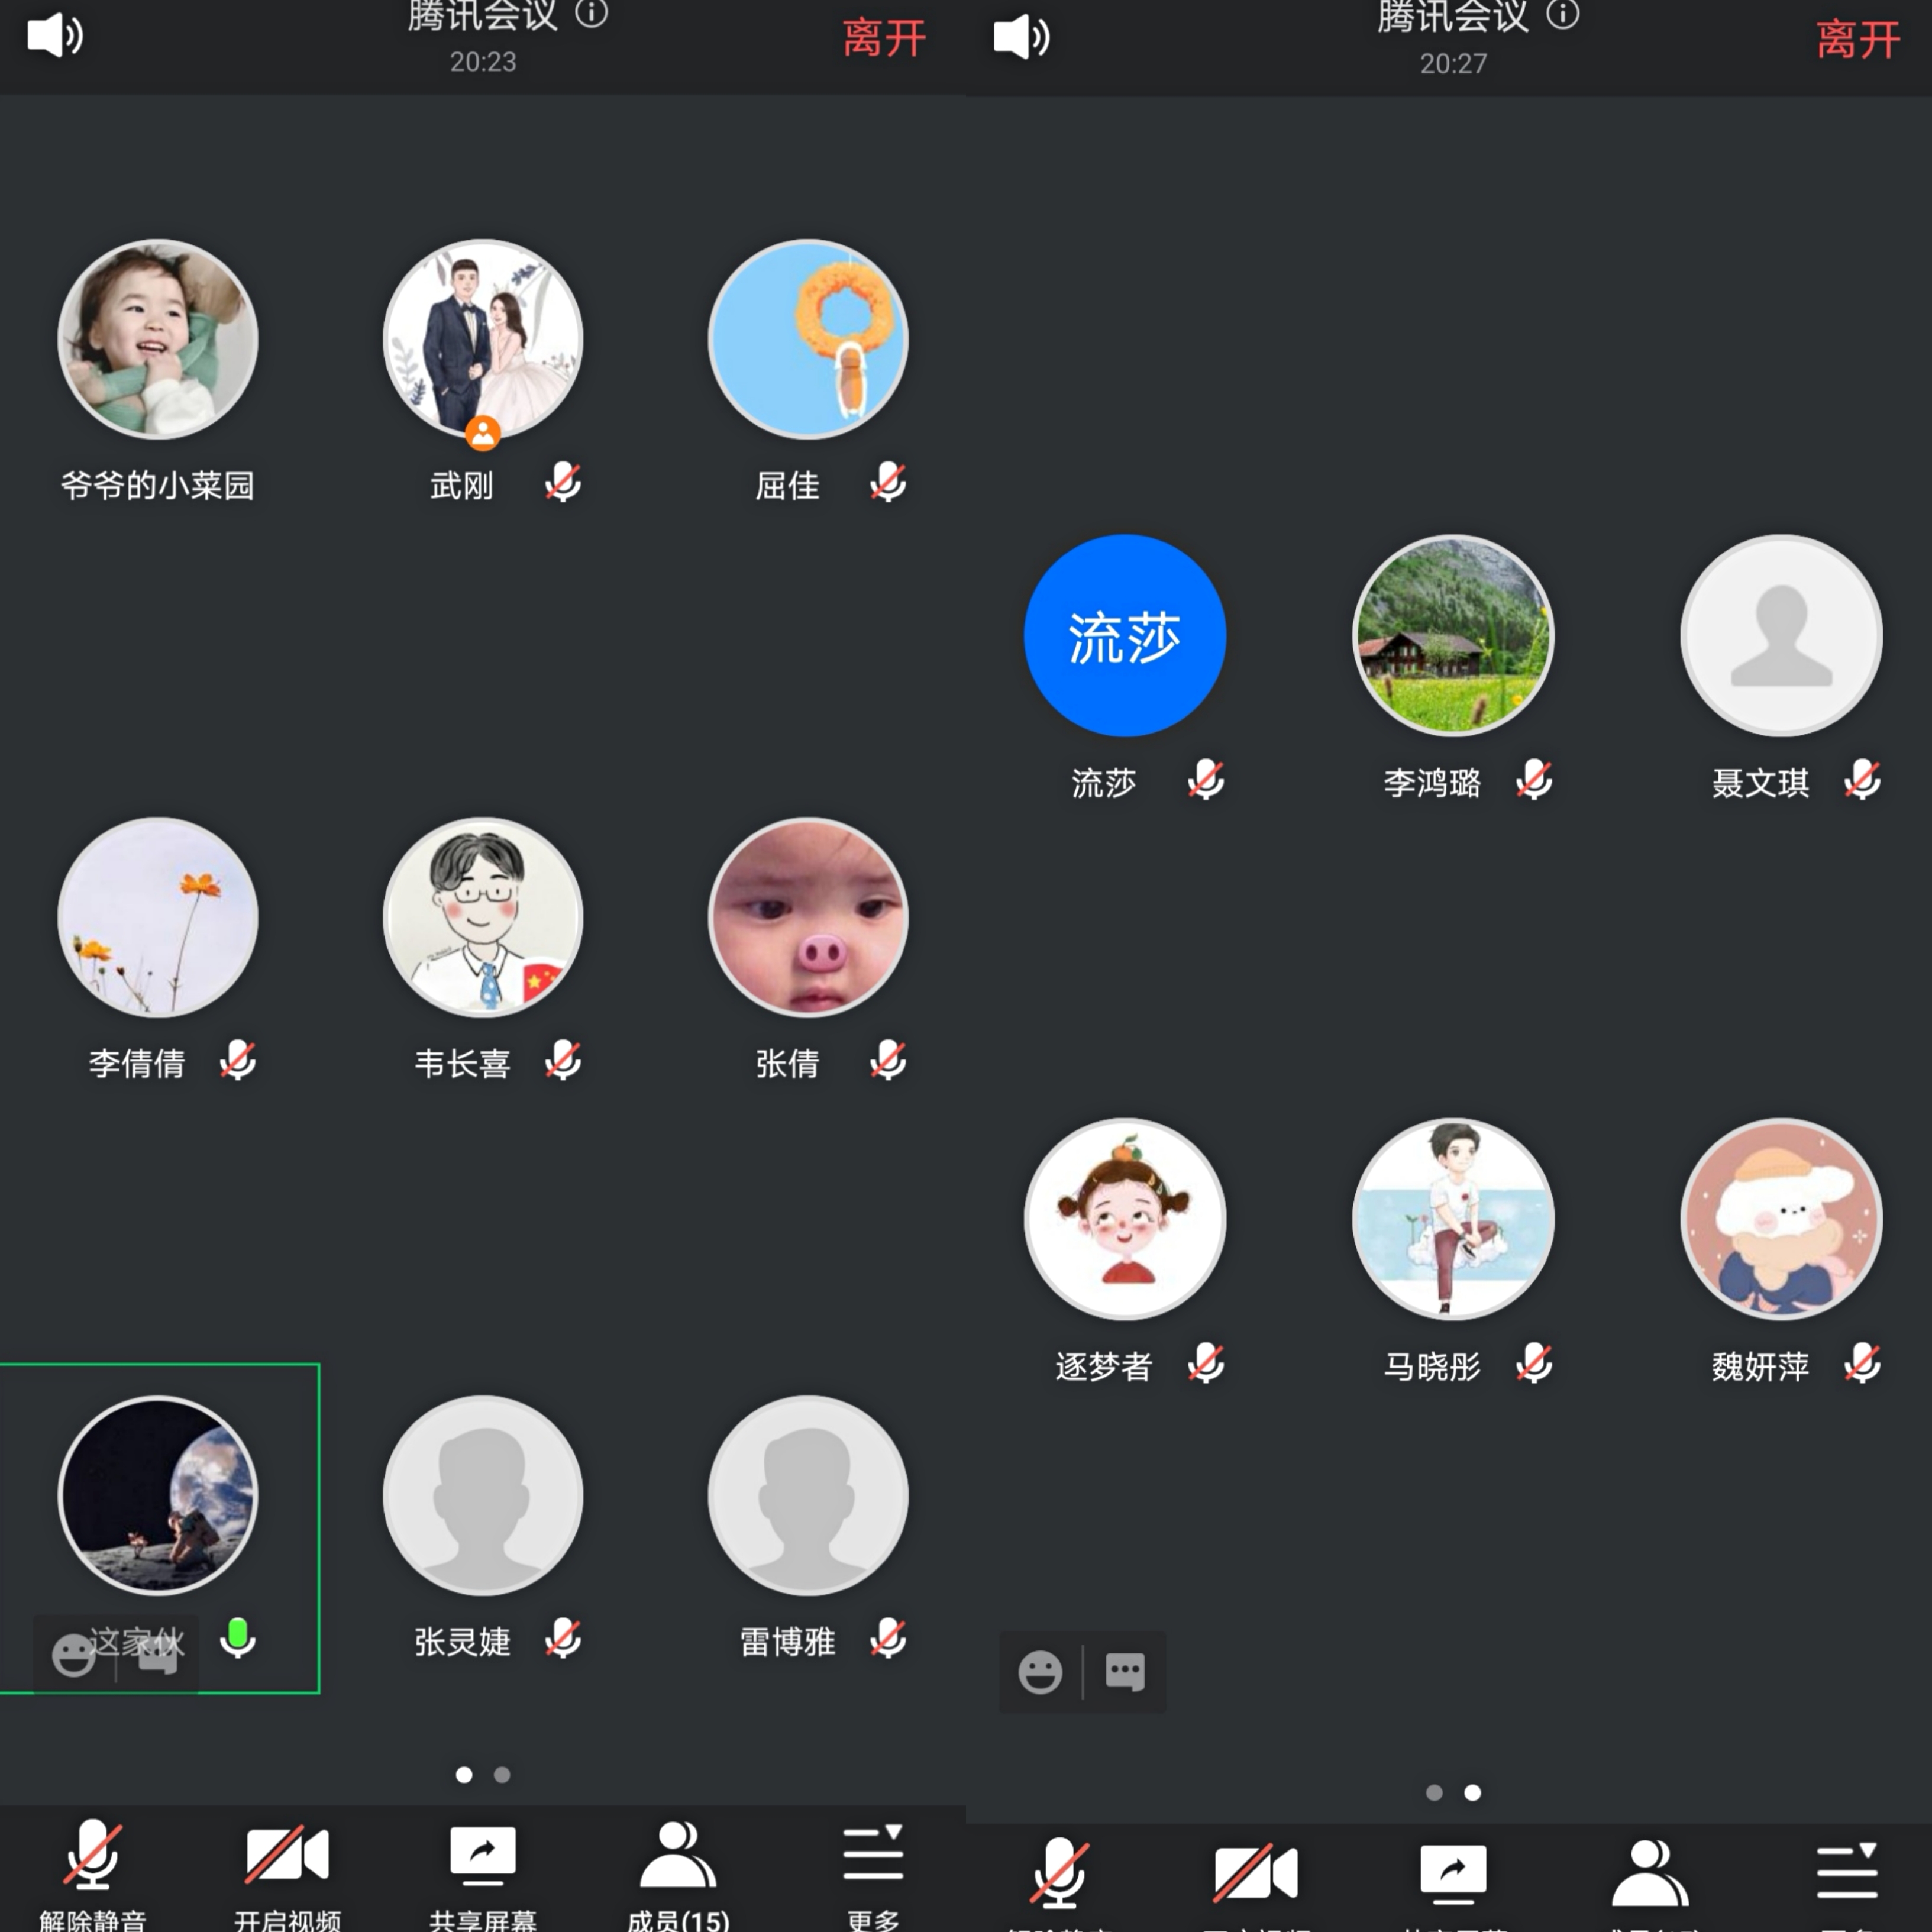Leave meeting with 离开 on right screen

pos(1858,41)
